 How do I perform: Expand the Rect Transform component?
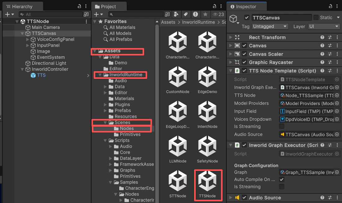pyautogui.click(x=231, y=37)
